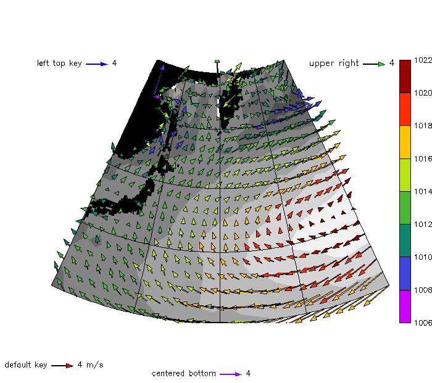Pick the dark red 1020–1022 colorbar segment

tap(405, 76)
